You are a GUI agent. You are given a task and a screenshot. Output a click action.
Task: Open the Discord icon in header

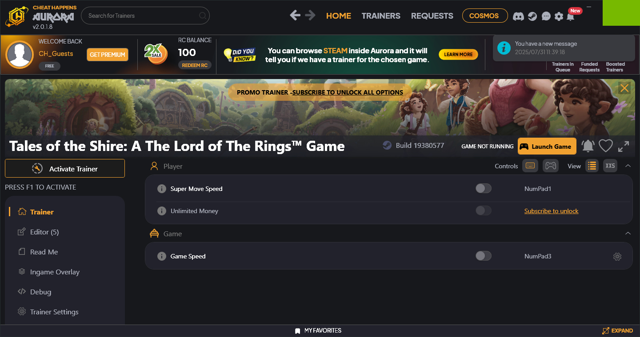click(x=518, y=16)
